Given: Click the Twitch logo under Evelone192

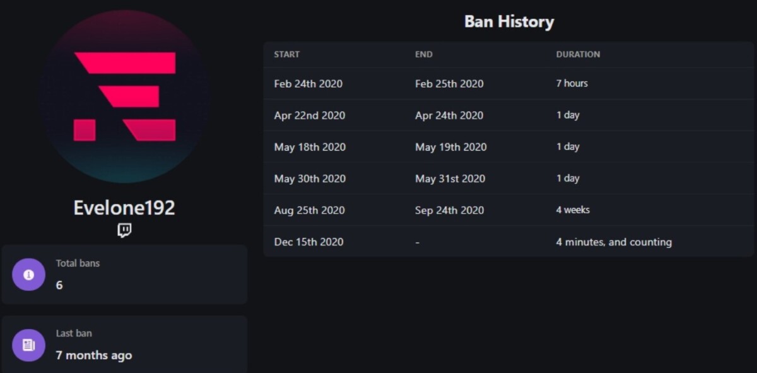Looking at the screenshot, I should click(x=124, y=230).
